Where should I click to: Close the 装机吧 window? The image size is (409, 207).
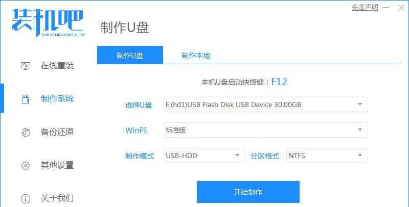click(x=401, y=8)
